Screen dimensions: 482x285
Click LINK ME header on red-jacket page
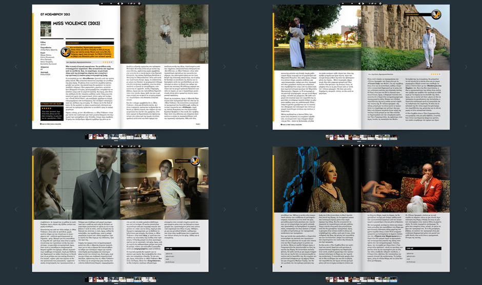(423, 249)
